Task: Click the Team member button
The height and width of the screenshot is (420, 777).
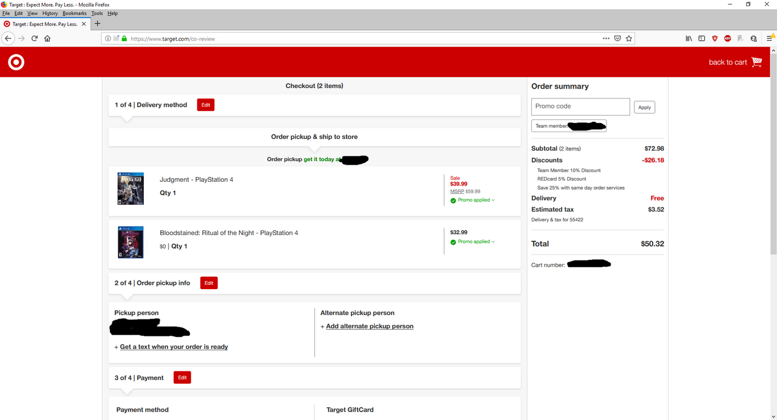Action: click(569, 126)
